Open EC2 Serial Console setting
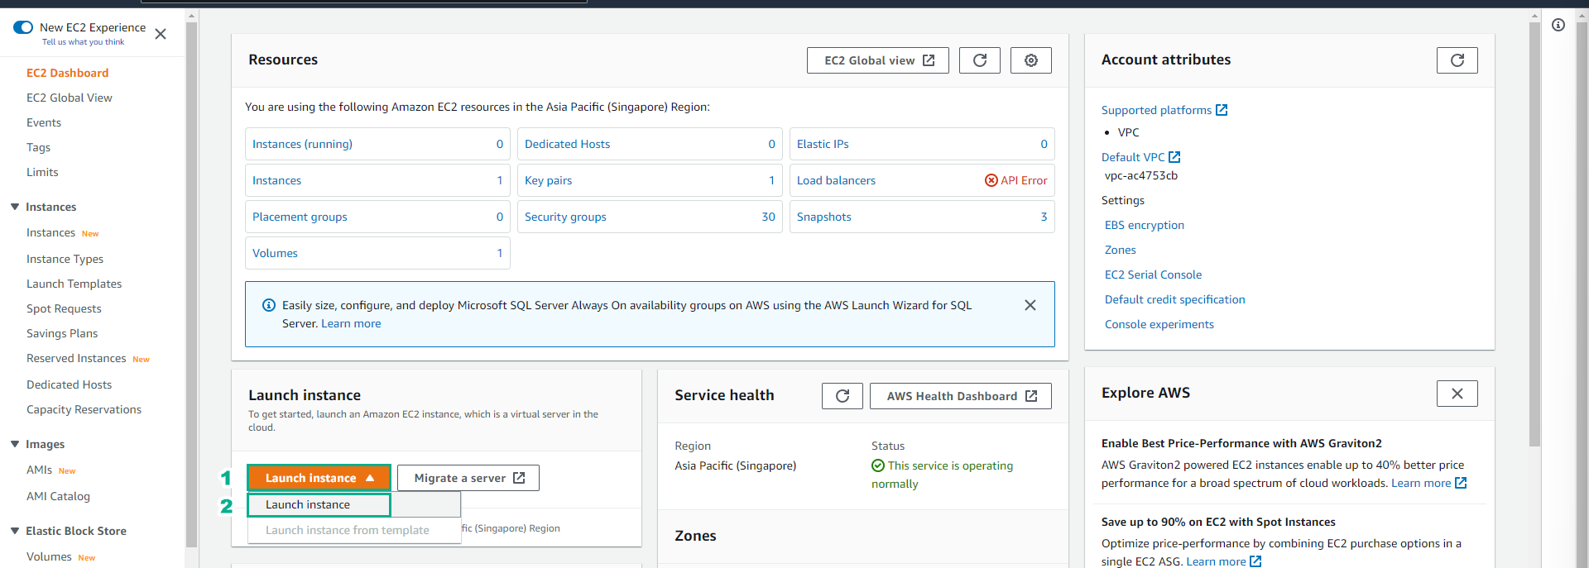This screenshot has width=1589, height=568. coord(1153,274)
